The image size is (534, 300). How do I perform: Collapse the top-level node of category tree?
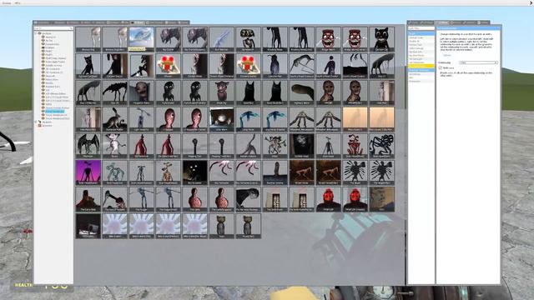coord(36,33)
